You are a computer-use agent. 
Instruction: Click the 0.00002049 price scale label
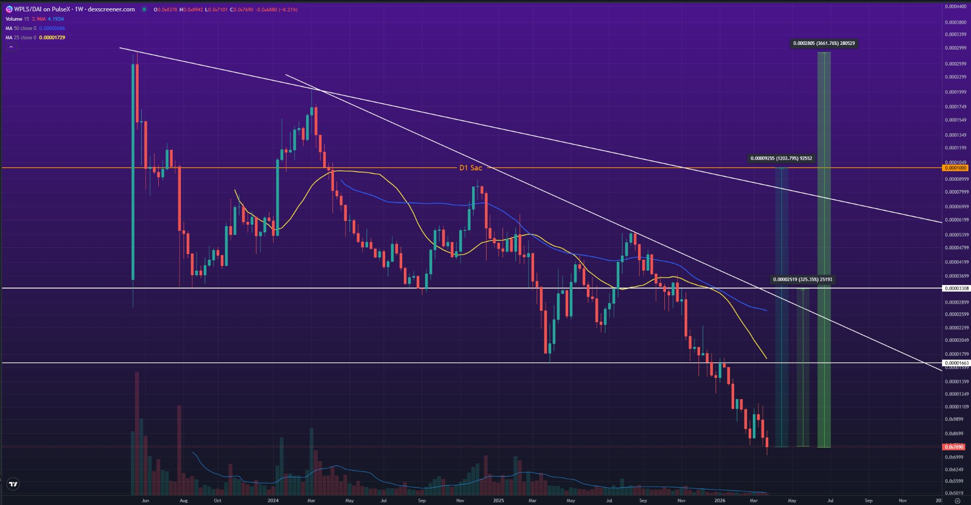(x=957, y=340)
